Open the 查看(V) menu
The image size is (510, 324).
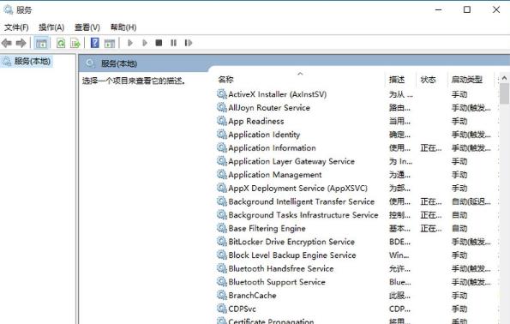tap(87, 27)
